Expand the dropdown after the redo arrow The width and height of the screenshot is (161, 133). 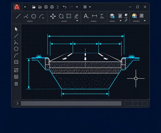pyautogui.click(x=77, y=7)
